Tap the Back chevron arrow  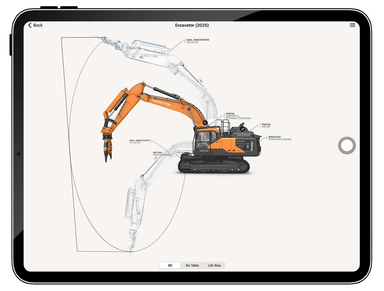[x=30, y=25]
